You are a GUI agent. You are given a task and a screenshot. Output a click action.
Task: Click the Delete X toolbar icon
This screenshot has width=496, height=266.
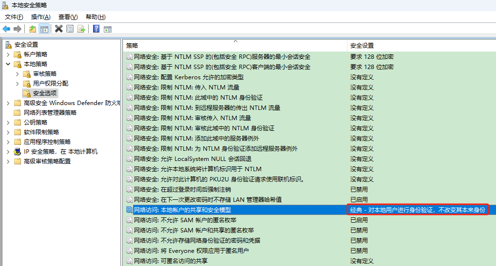[58, 29]
